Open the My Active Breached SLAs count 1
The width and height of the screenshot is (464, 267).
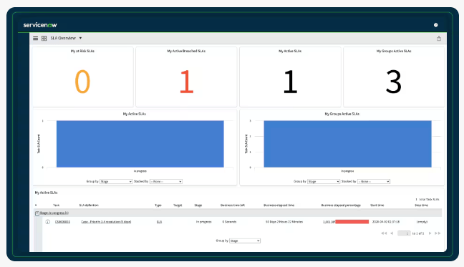(186, 82)
